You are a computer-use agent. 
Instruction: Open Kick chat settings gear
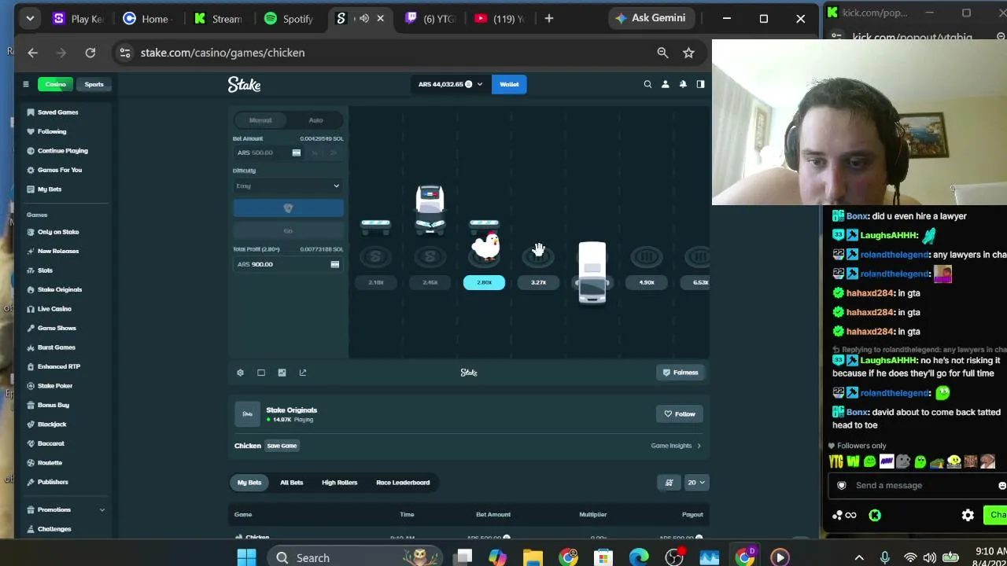pyautogui.click(x=968, y=515)
